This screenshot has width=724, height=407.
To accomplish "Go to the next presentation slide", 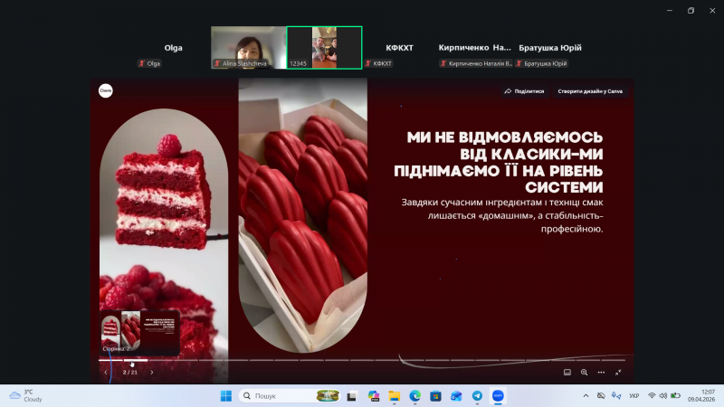I will [151, 372].
